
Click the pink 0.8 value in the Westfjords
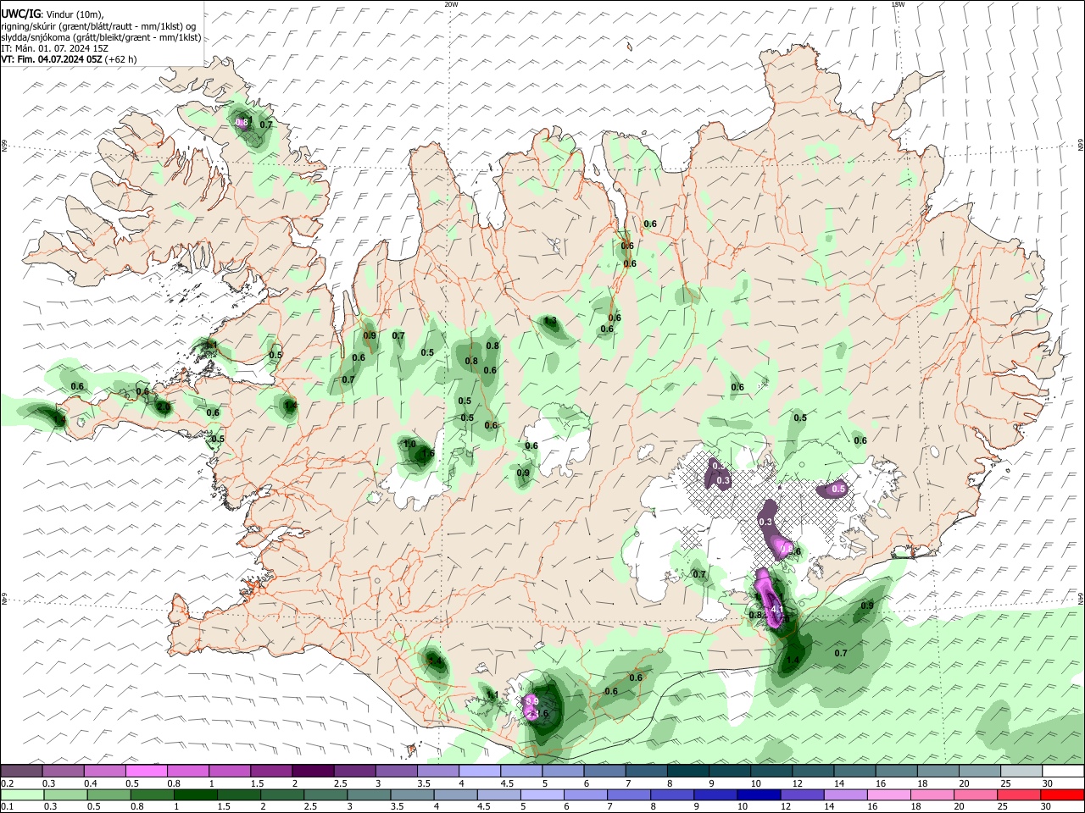tap(242, 122)
